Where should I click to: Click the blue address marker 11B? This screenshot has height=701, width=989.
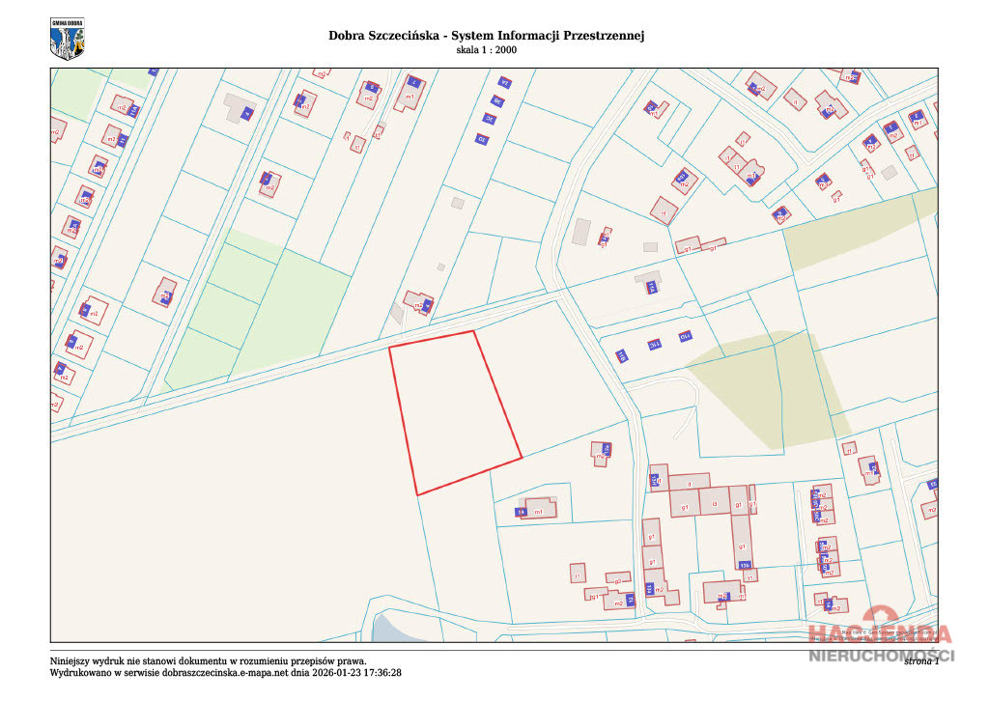click(x=621, y=356)
